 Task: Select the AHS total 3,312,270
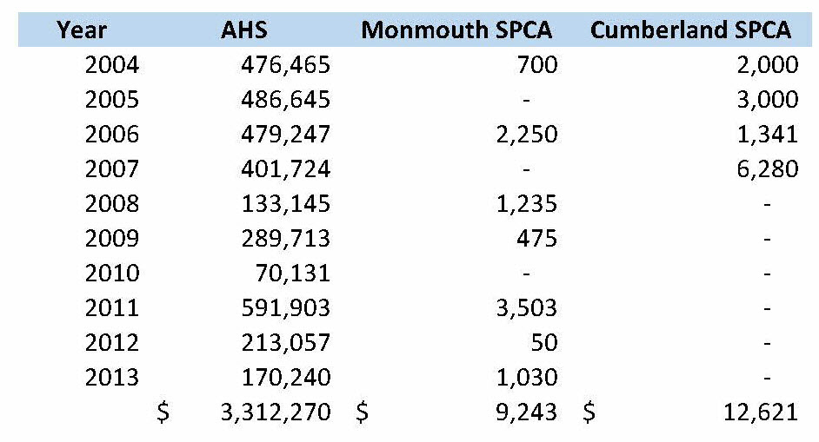[276, 412]
